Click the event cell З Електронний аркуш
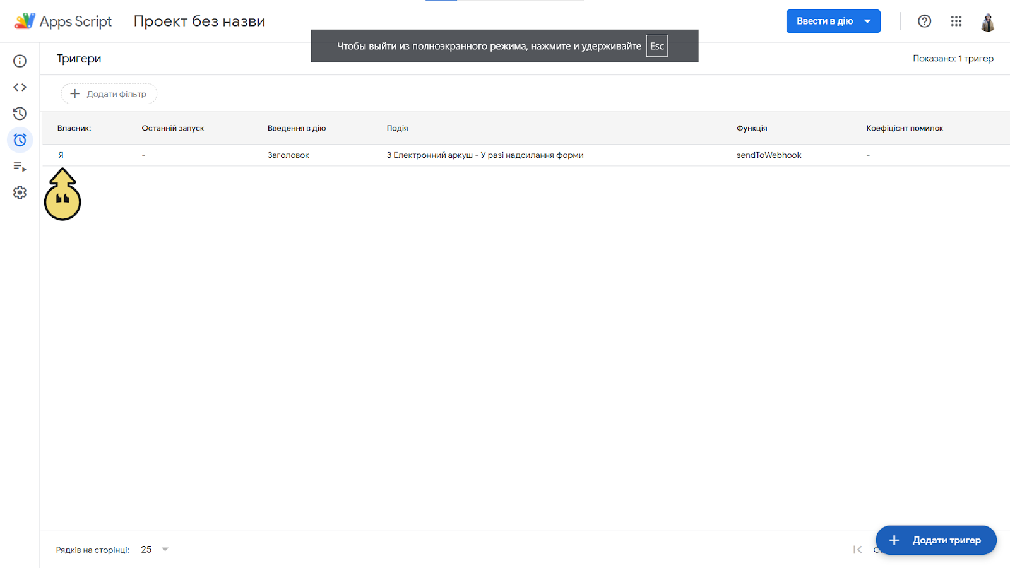 485,155
